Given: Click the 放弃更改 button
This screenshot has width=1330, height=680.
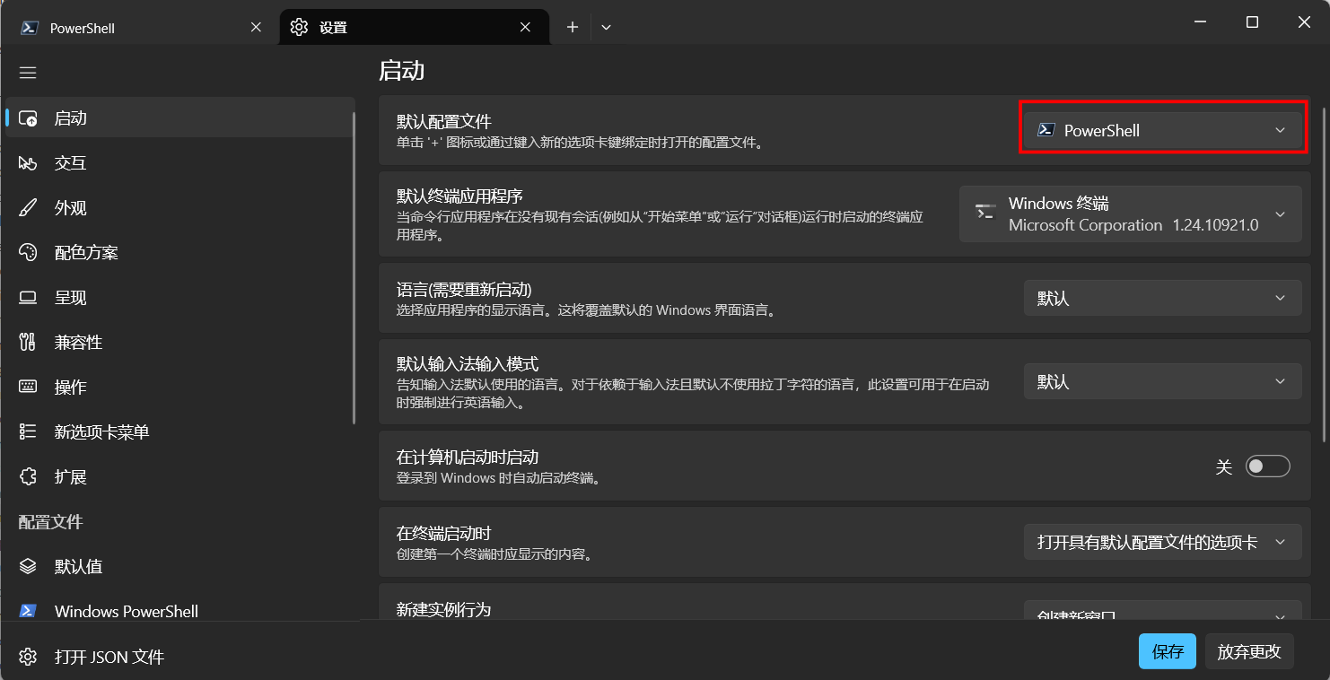Looking at the screenshot, I should pos(1248,651).
